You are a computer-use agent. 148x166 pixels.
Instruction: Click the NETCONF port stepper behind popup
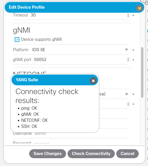(x=128, y=104)
